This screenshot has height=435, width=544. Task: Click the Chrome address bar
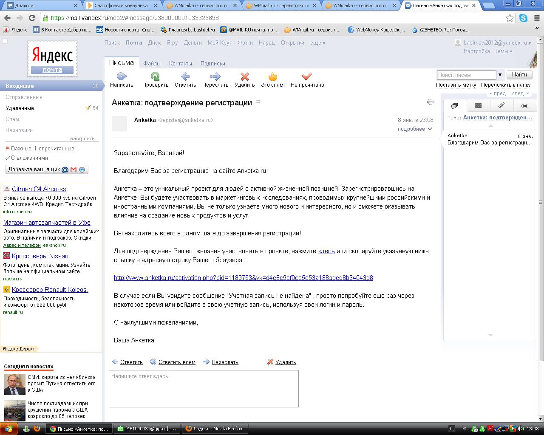point(272,18)
